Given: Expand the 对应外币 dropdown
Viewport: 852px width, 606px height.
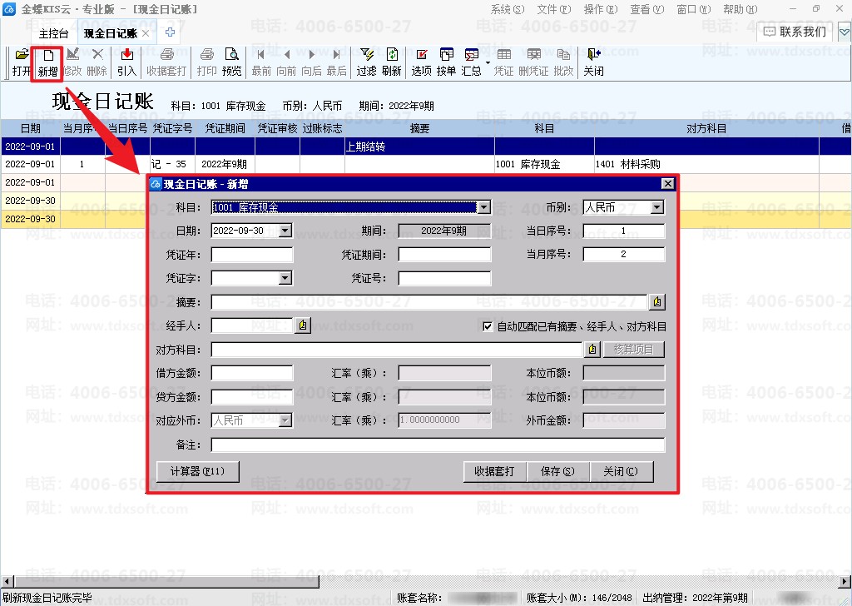Looking at the screenshot, I should pyautogui.click(x=285, y=420).
